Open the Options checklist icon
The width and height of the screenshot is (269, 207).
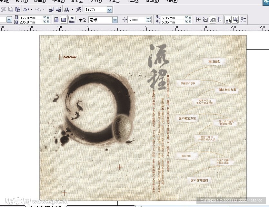pyautogui.click(x=244, y=20)
